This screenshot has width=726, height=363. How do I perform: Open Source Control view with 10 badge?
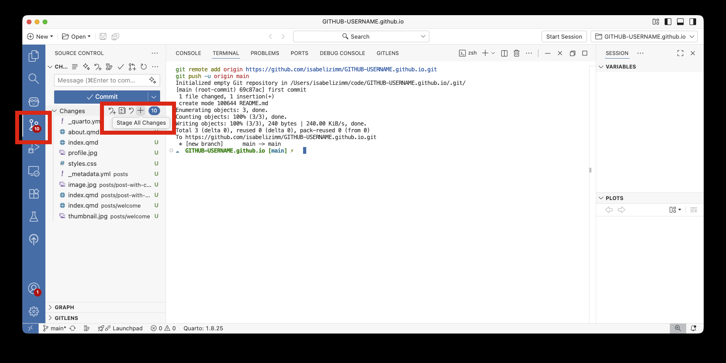pos(34,125)
